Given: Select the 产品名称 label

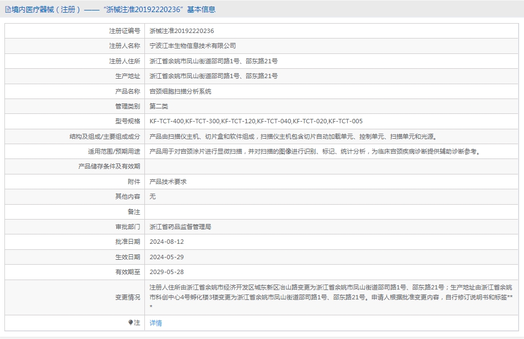Looking at the screenshot, I should [128, 91].
